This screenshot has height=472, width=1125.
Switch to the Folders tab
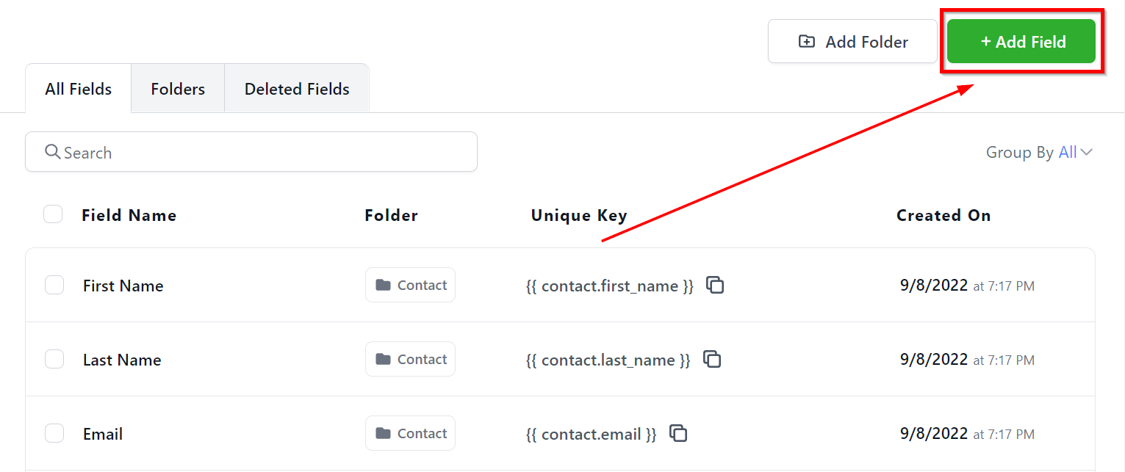point(178,89)
